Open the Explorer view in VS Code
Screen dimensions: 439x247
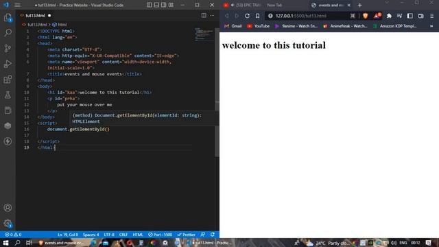coord(8,18)
